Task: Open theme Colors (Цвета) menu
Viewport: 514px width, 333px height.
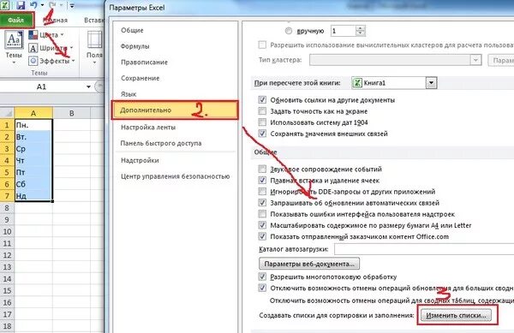Action: pos(46,35)
